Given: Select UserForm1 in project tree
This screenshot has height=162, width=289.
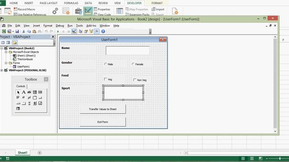Looking at the screenshot, I should 23,67.
